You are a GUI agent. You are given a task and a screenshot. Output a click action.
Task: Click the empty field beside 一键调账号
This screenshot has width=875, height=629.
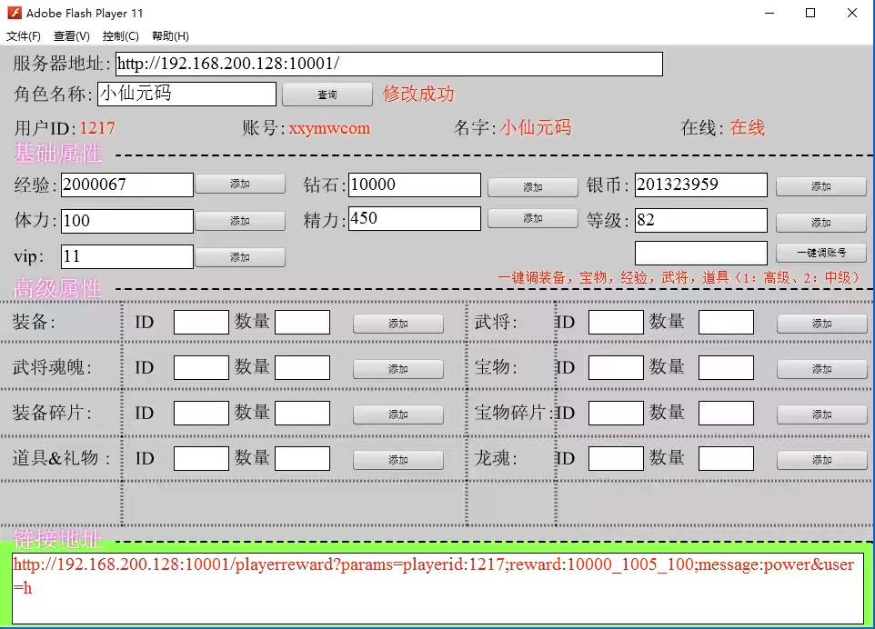(701, 254)
